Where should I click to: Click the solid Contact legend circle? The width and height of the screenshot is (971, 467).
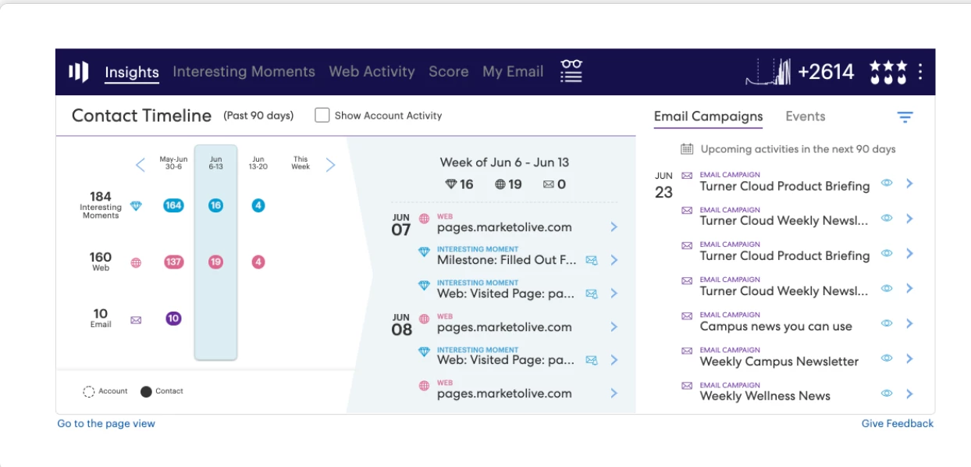146,391
